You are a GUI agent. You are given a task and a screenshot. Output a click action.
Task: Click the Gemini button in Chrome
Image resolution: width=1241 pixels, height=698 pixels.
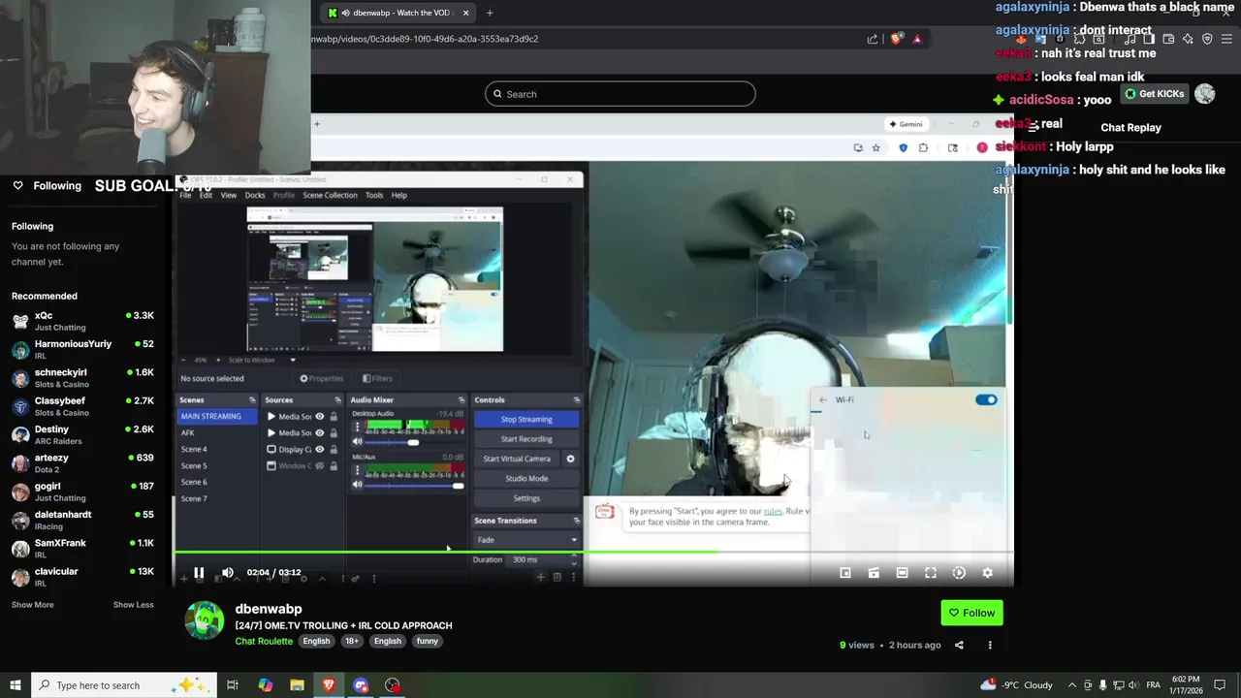pyautogui.click(x=906, y=124)
